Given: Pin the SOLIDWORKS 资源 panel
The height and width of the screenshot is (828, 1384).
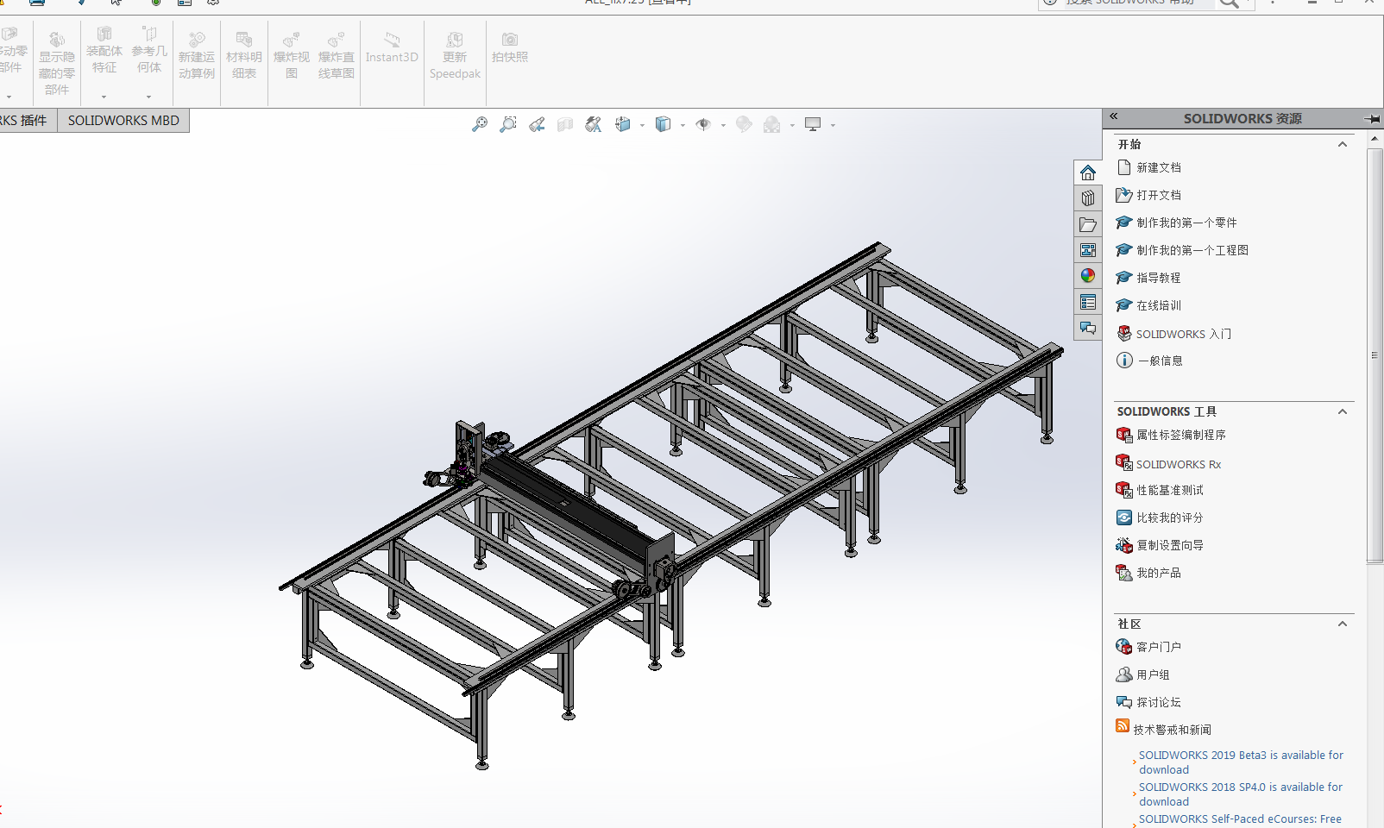Looking at the screenshot, I should coord(1372,118).
